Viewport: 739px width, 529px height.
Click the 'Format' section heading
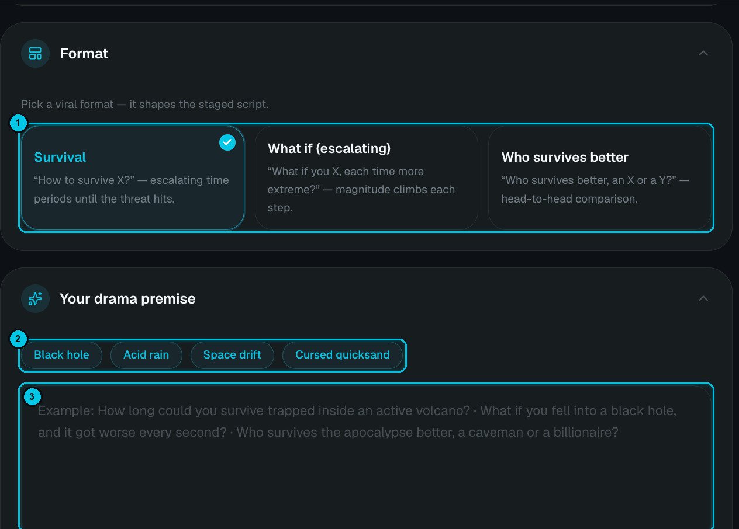(x=84, y=54)
